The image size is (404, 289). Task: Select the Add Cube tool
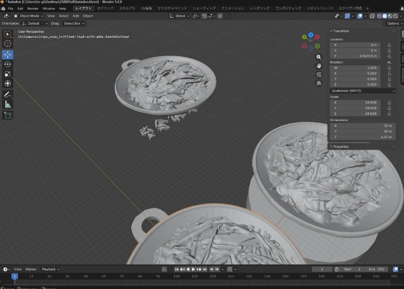point(8,115)
